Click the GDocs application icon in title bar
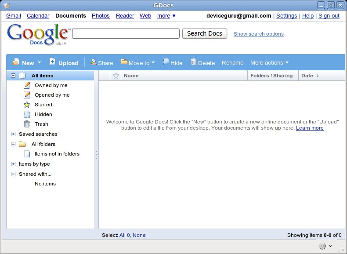 tap(7, 5)
